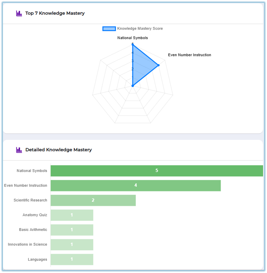This screenshot has height=273, width=267.
Task: Click the chart icon beside Detailed Knowledge Mastery
Action: point(19,150)
